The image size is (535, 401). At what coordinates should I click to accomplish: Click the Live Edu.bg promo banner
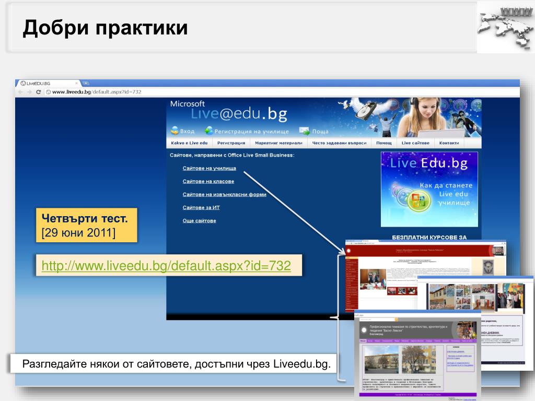click(429, 189)
